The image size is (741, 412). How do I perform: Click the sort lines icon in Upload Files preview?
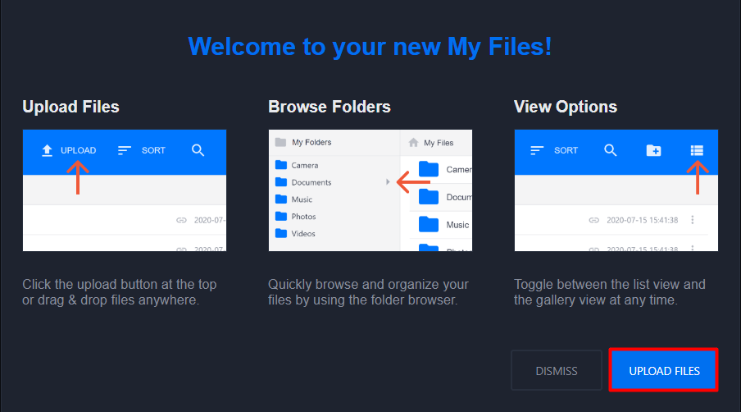125,150
